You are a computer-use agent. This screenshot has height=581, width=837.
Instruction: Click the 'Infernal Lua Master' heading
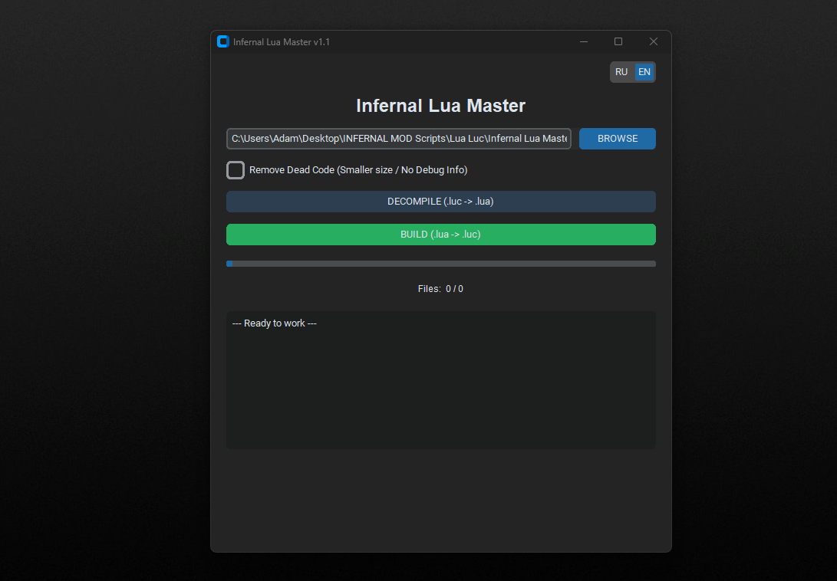(x=441, y=106)
